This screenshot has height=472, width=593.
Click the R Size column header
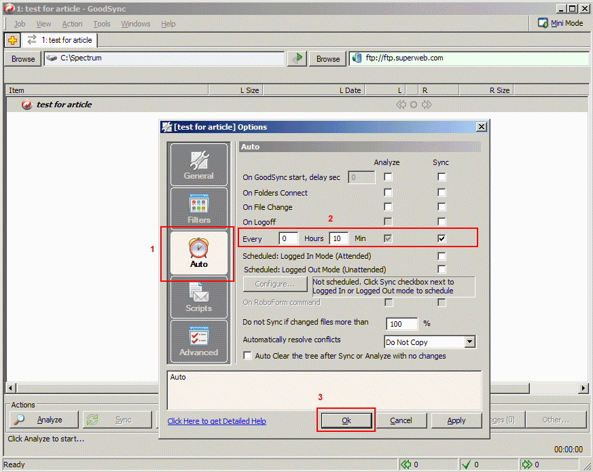click(486, 90)
